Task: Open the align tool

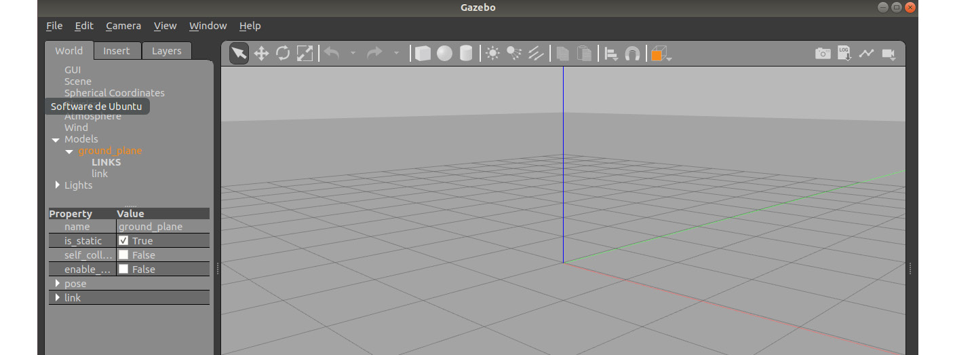Action: tap(611, 54)
